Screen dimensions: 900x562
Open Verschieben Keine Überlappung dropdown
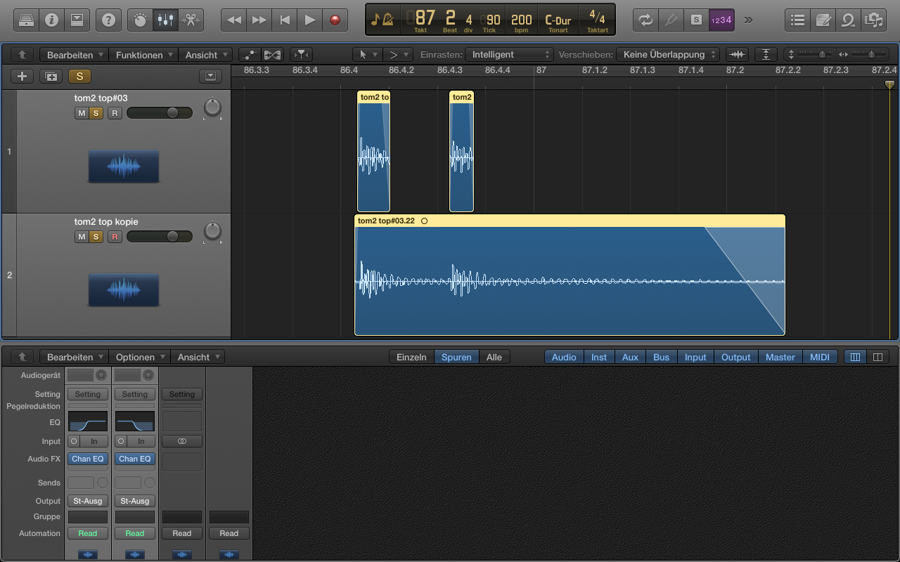[x=668, y=54]
